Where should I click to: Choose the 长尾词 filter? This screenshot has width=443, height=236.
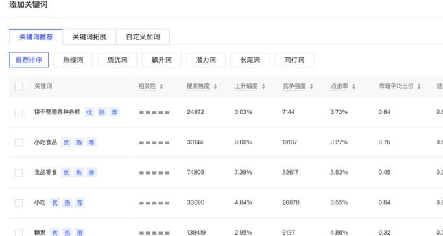[250, 59]
